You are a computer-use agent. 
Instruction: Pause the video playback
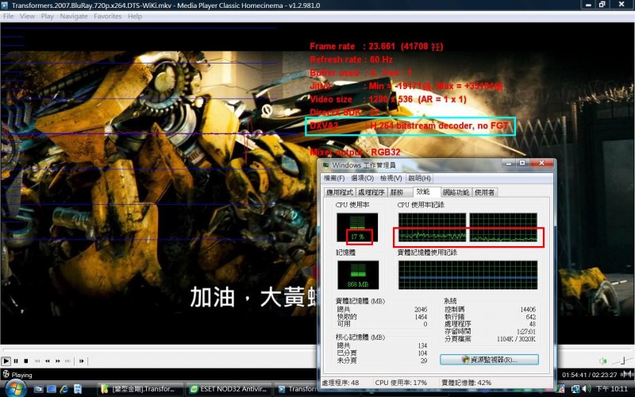[16, 360]
